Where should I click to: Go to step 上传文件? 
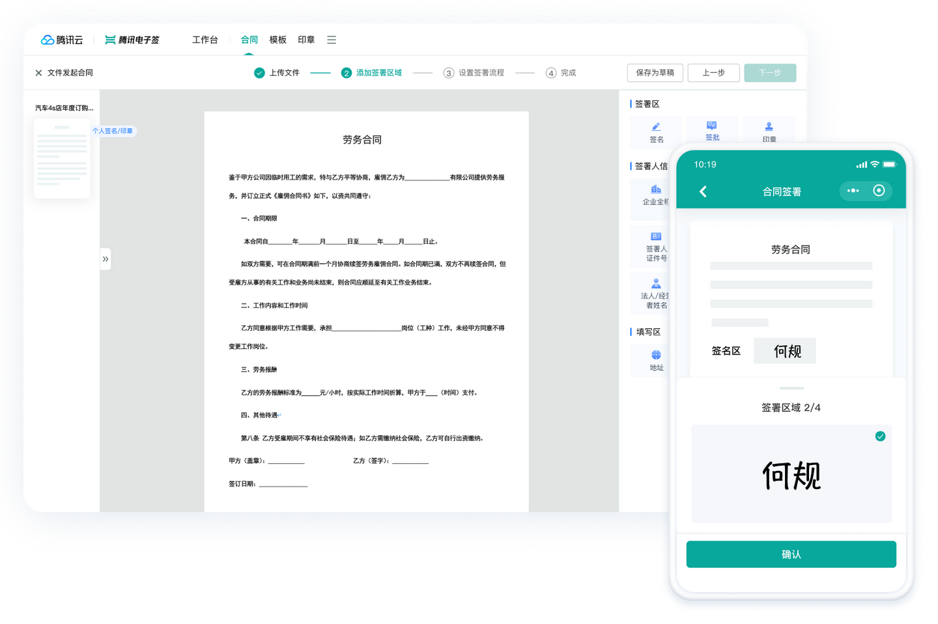coord(277,73)
